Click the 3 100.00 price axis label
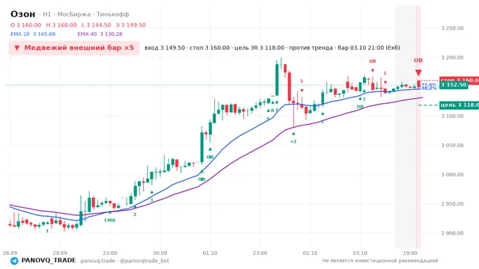Viewport: 479px width, 269px height. point(452,116)
